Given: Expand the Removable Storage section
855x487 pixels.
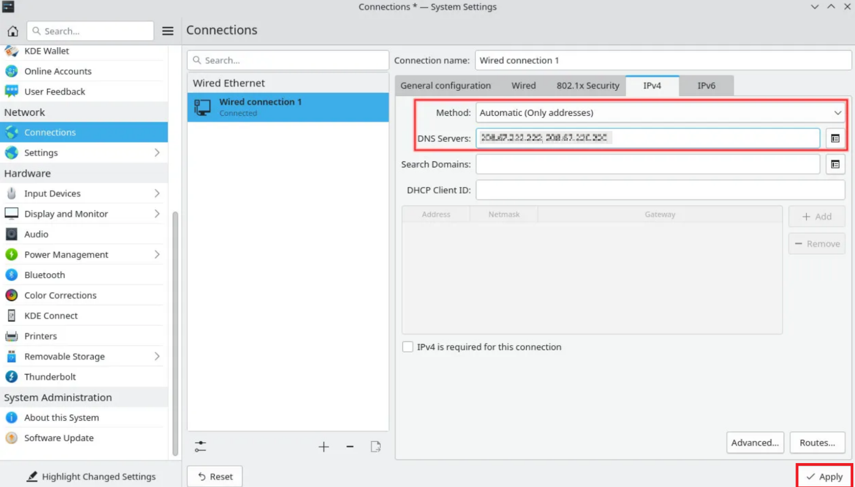Looking at the screenshot, I should click(65, 356).
